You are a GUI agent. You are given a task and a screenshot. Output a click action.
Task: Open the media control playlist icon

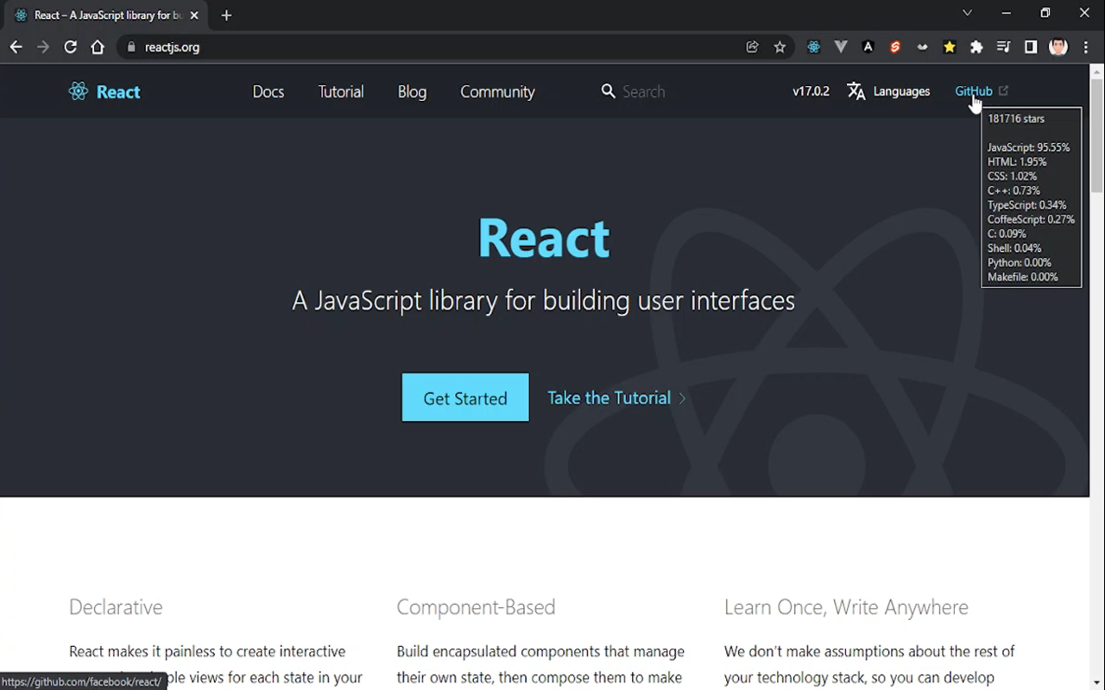1003,47
